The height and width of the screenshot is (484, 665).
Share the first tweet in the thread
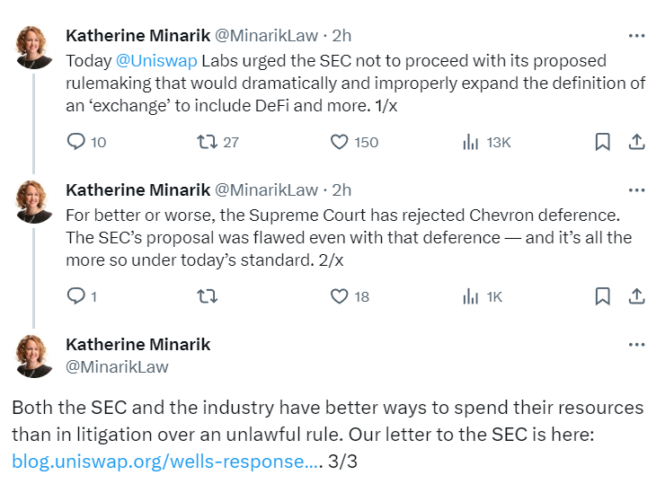tap(635, 142)
